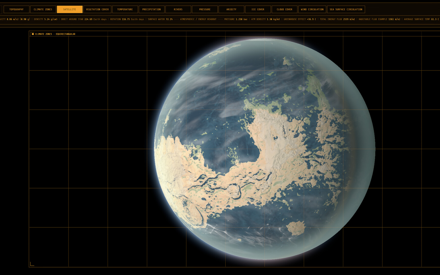440x275 pixels.
Task: Click the corner bracket marker in panel
Action: pyautogui.click(x=32, y=264)
